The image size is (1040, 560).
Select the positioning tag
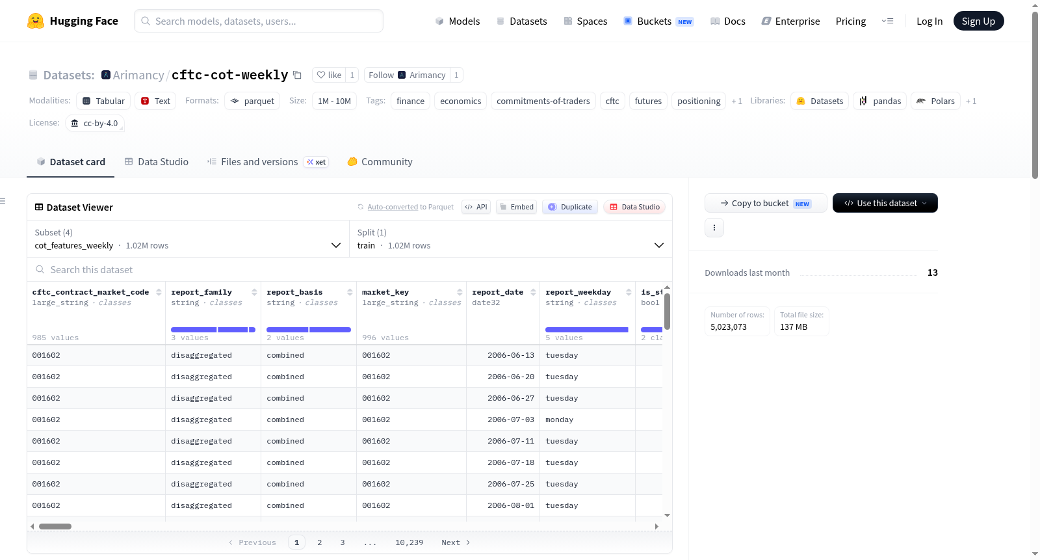[699, 101]
